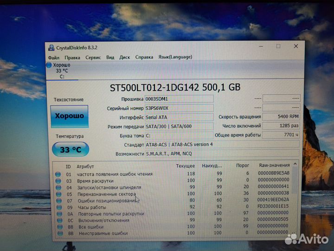The width and height of the screenshot is (334, 251).
Task: Open the Файл menu
Action: click(x=54, y=58)
